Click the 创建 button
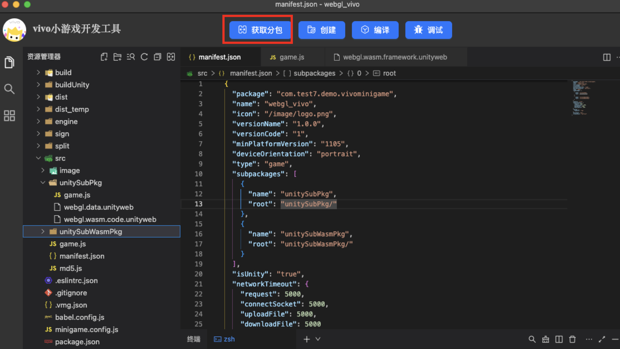620x349 pixels. (322, 30)
